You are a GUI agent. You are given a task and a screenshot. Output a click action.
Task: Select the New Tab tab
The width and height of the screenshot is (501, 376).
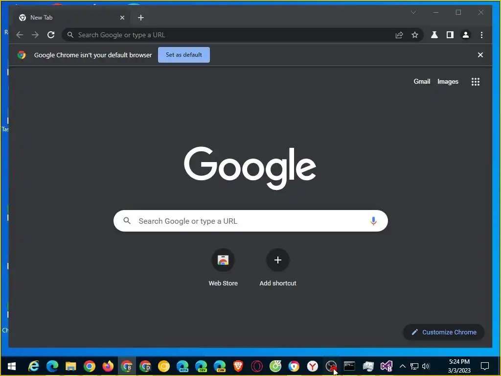(72, 18)
